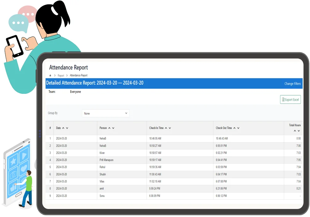The image size is (310, 217).
Task: Click check-out time 6:05:01 PM
Action: 221,146
